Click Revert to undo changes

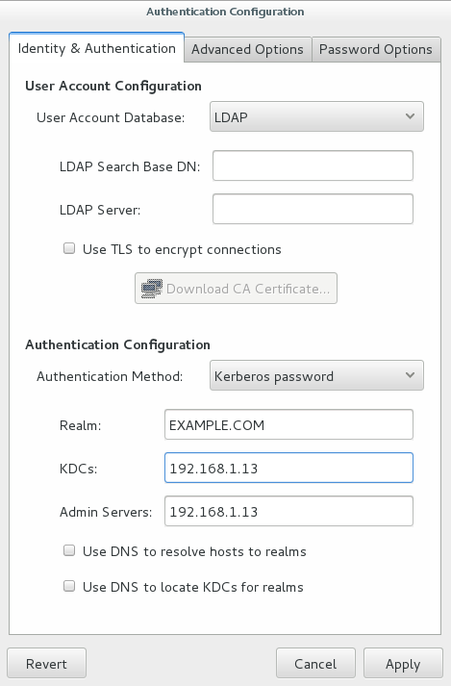tap(46, 664)
